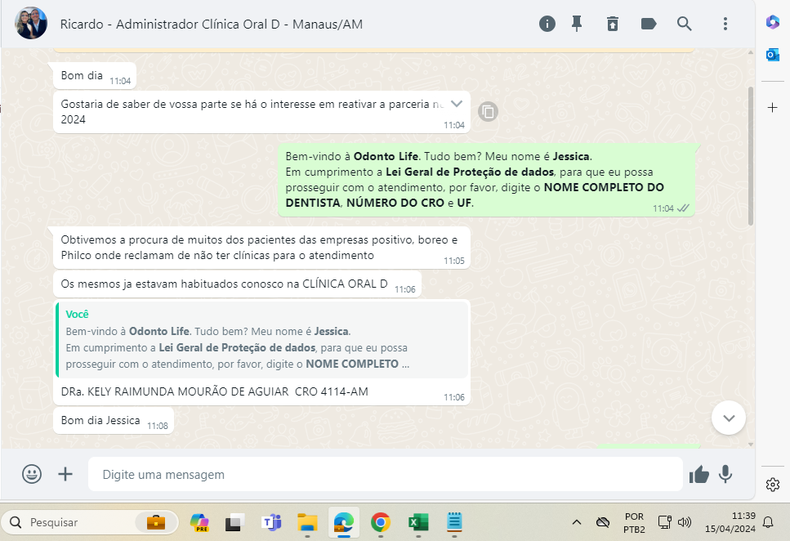Screen dimensions: 790x541
Task: Click the briefcase icon in taskbar search
Action: click(156, 522)
